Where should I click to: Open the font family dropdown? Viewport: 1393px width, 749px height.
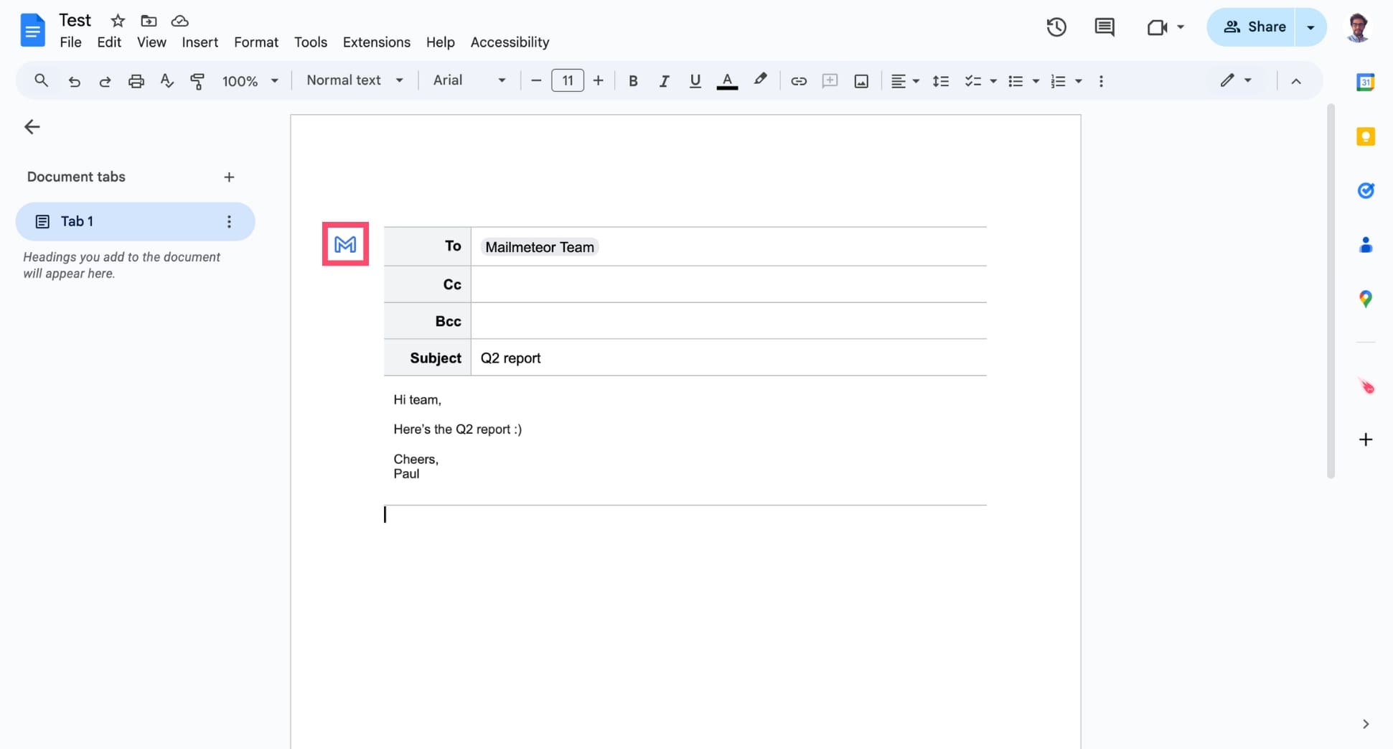coord(468,80)
